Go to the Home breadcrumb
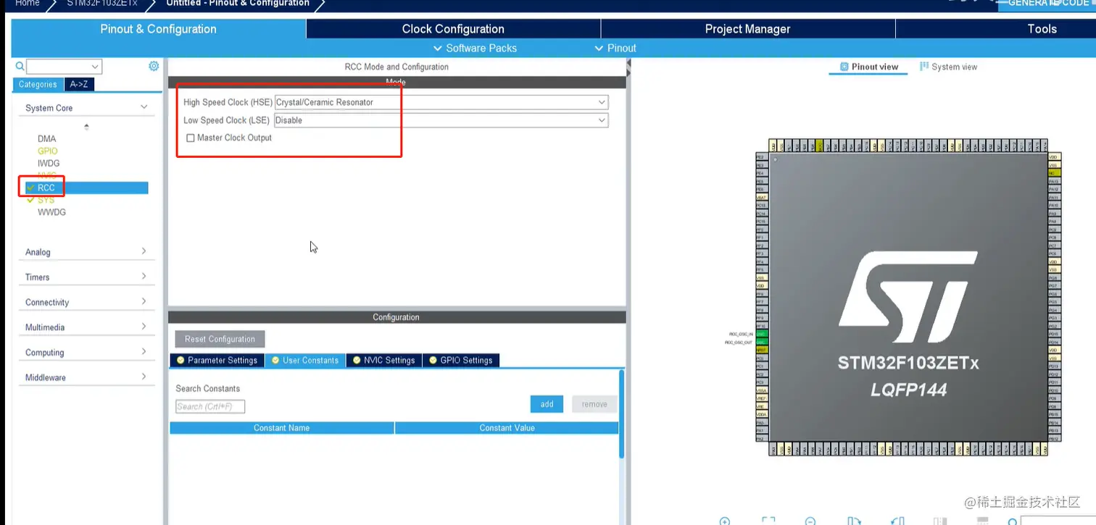This screenshot has width=1096, height=525. 28,4
